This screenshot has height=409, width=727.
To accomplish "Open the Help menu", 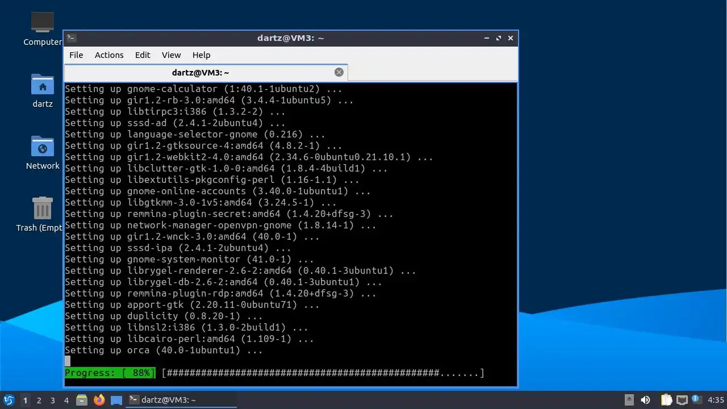I will pyautogui.click(x=201, y=55).
